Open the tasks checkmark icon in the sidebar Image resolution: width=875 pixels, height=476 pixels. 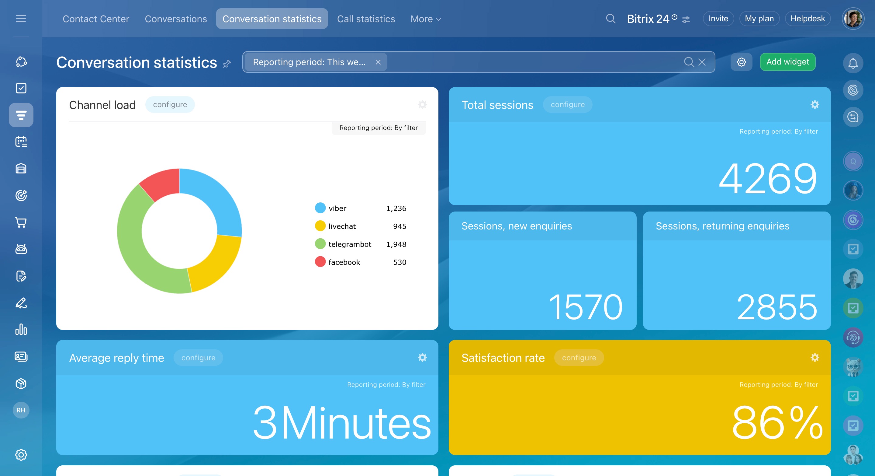click(x=21, y=88)
